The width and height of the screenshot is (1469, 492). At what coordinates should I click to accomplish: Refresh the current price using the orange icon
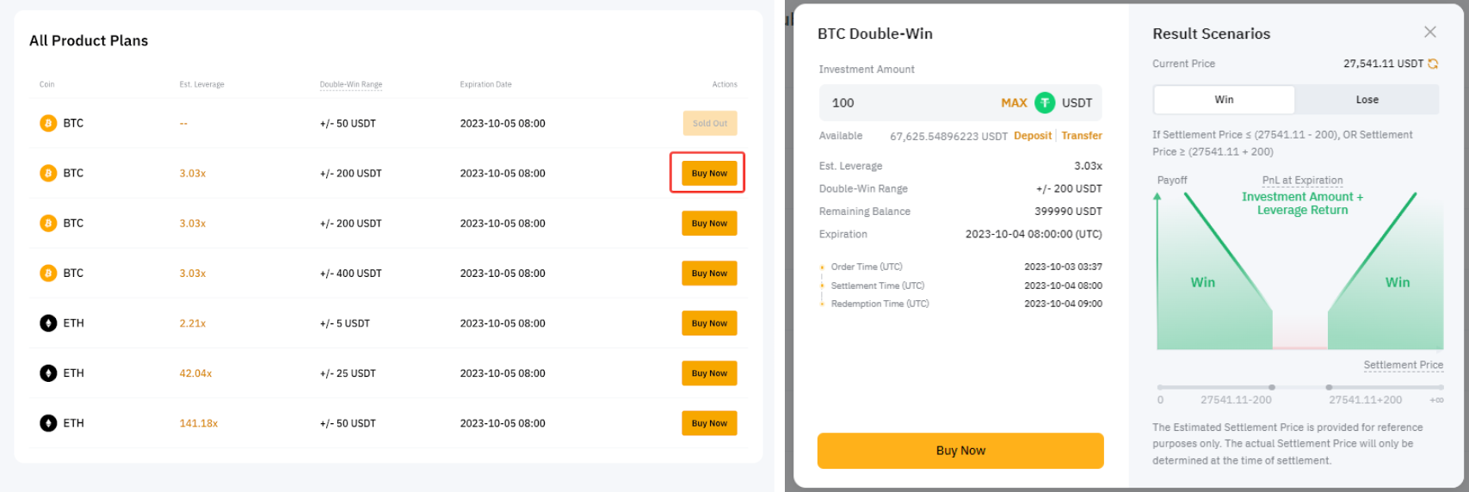pos(1433,64)
